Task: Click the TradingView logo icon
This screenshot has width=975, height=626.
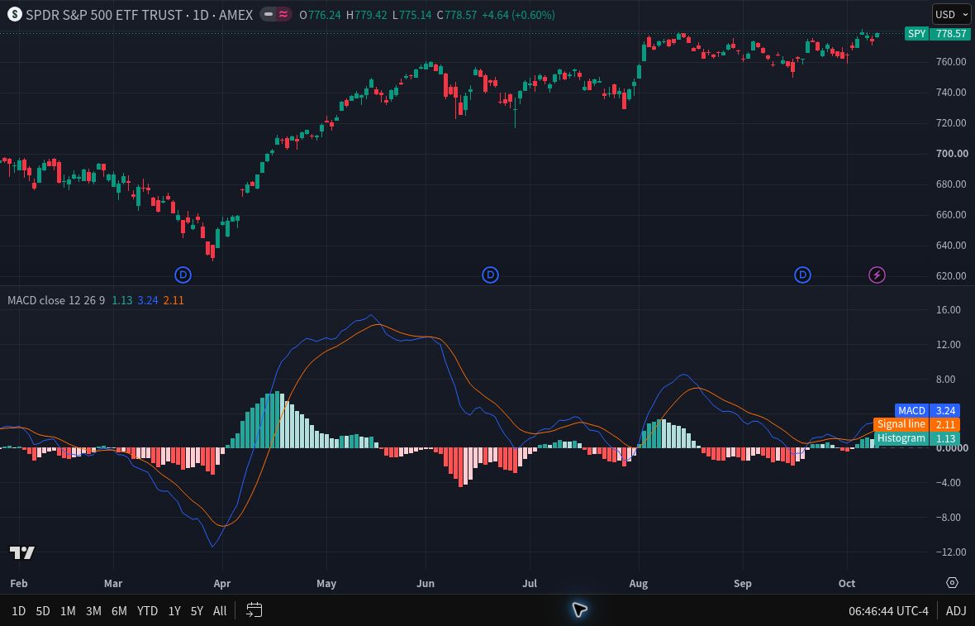Action: coord(21,552)
